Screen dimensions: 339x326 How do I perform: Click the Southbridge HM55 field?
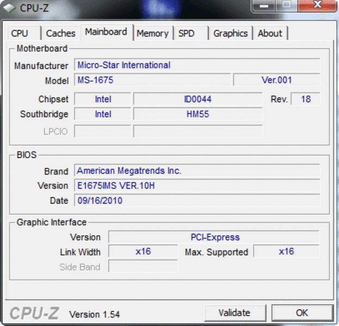[x=198, y=114]
